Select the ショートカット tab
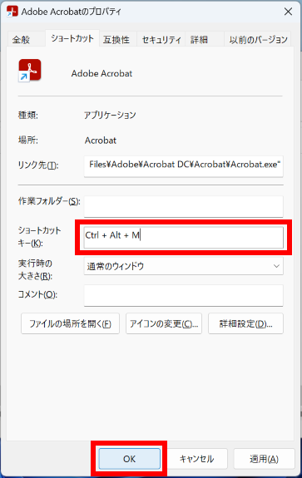This screenshot has height=478, width=302. pyautogui.click(x=72, y=38)
